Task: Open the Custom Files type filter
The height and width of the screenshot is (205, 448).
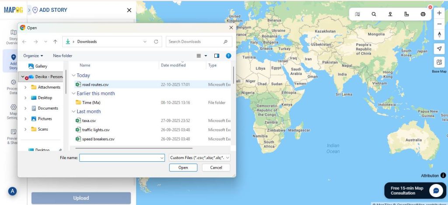Action: pos(199,158)
